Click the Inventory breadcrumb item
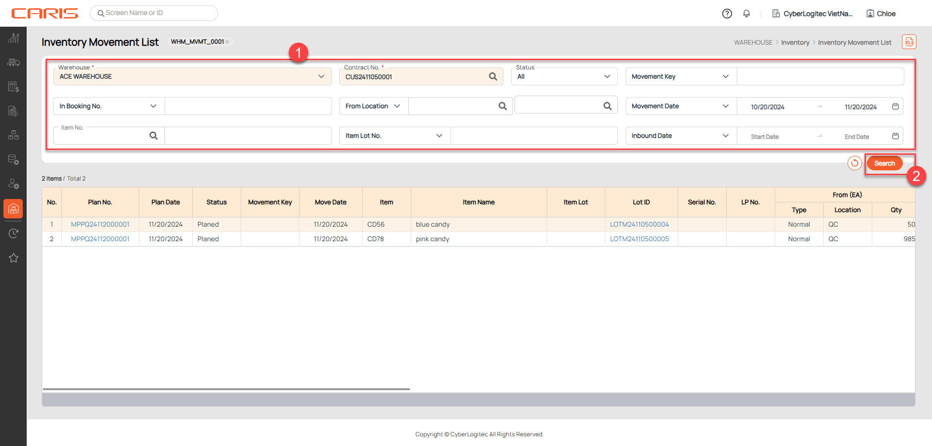This screenshot has width=932, height=446. 795,43
